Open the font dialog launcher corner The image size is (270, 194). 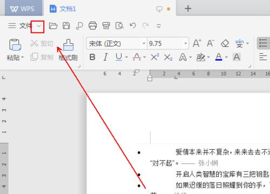(249, 66)
